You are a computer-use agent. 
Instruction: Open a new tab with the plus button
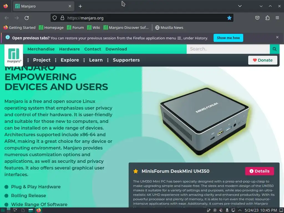click(80, 6)
